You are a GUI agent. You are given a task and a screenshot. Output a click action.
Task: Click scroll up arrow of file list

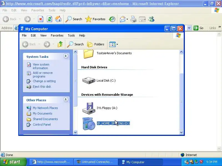(181, 52)
